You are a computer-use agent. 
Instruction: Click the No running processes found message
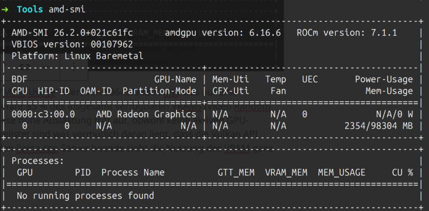pyautogui.click(x=85, y=195)
